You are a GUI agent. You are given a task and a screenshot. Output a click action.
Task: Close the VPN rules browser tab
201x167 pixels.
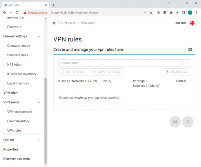point(46,5)
